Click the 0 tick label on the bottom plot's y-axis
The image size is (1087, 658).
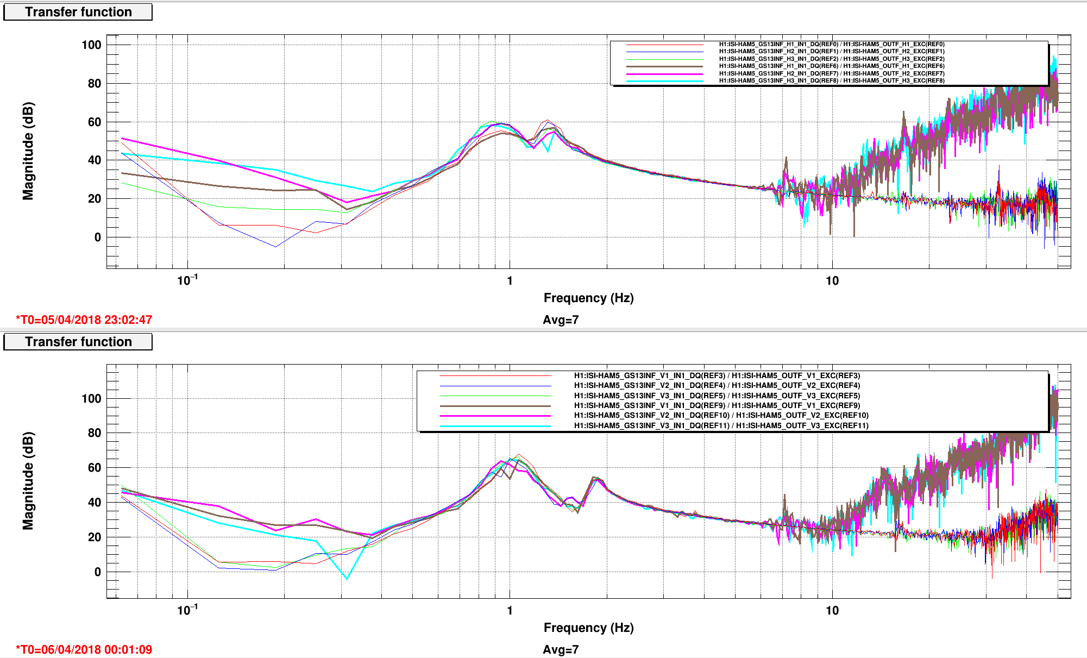[x=98, y=572]
